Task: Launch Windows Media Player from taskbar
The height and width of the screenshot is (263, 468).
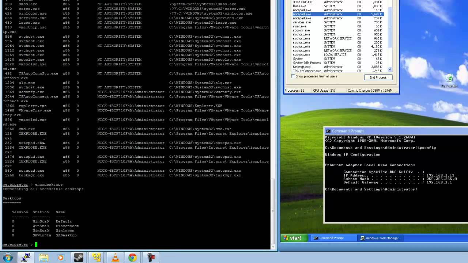Action: 61,258
